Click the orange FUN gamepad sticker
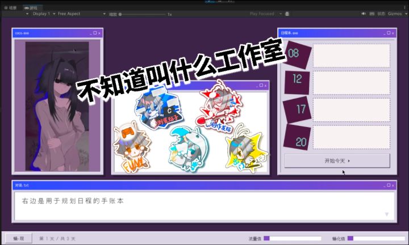The height and width of the screenshot is (245, 409). click(x=132, y=147)
